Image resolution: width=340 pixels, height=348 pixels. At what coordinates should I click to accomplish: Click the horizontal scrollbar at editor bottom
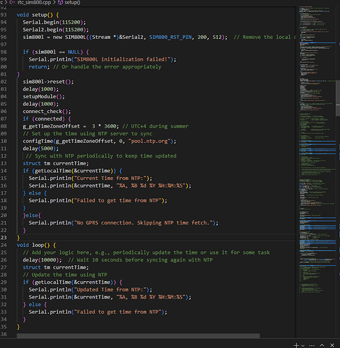pyautogui.click(x=138, y=335)
